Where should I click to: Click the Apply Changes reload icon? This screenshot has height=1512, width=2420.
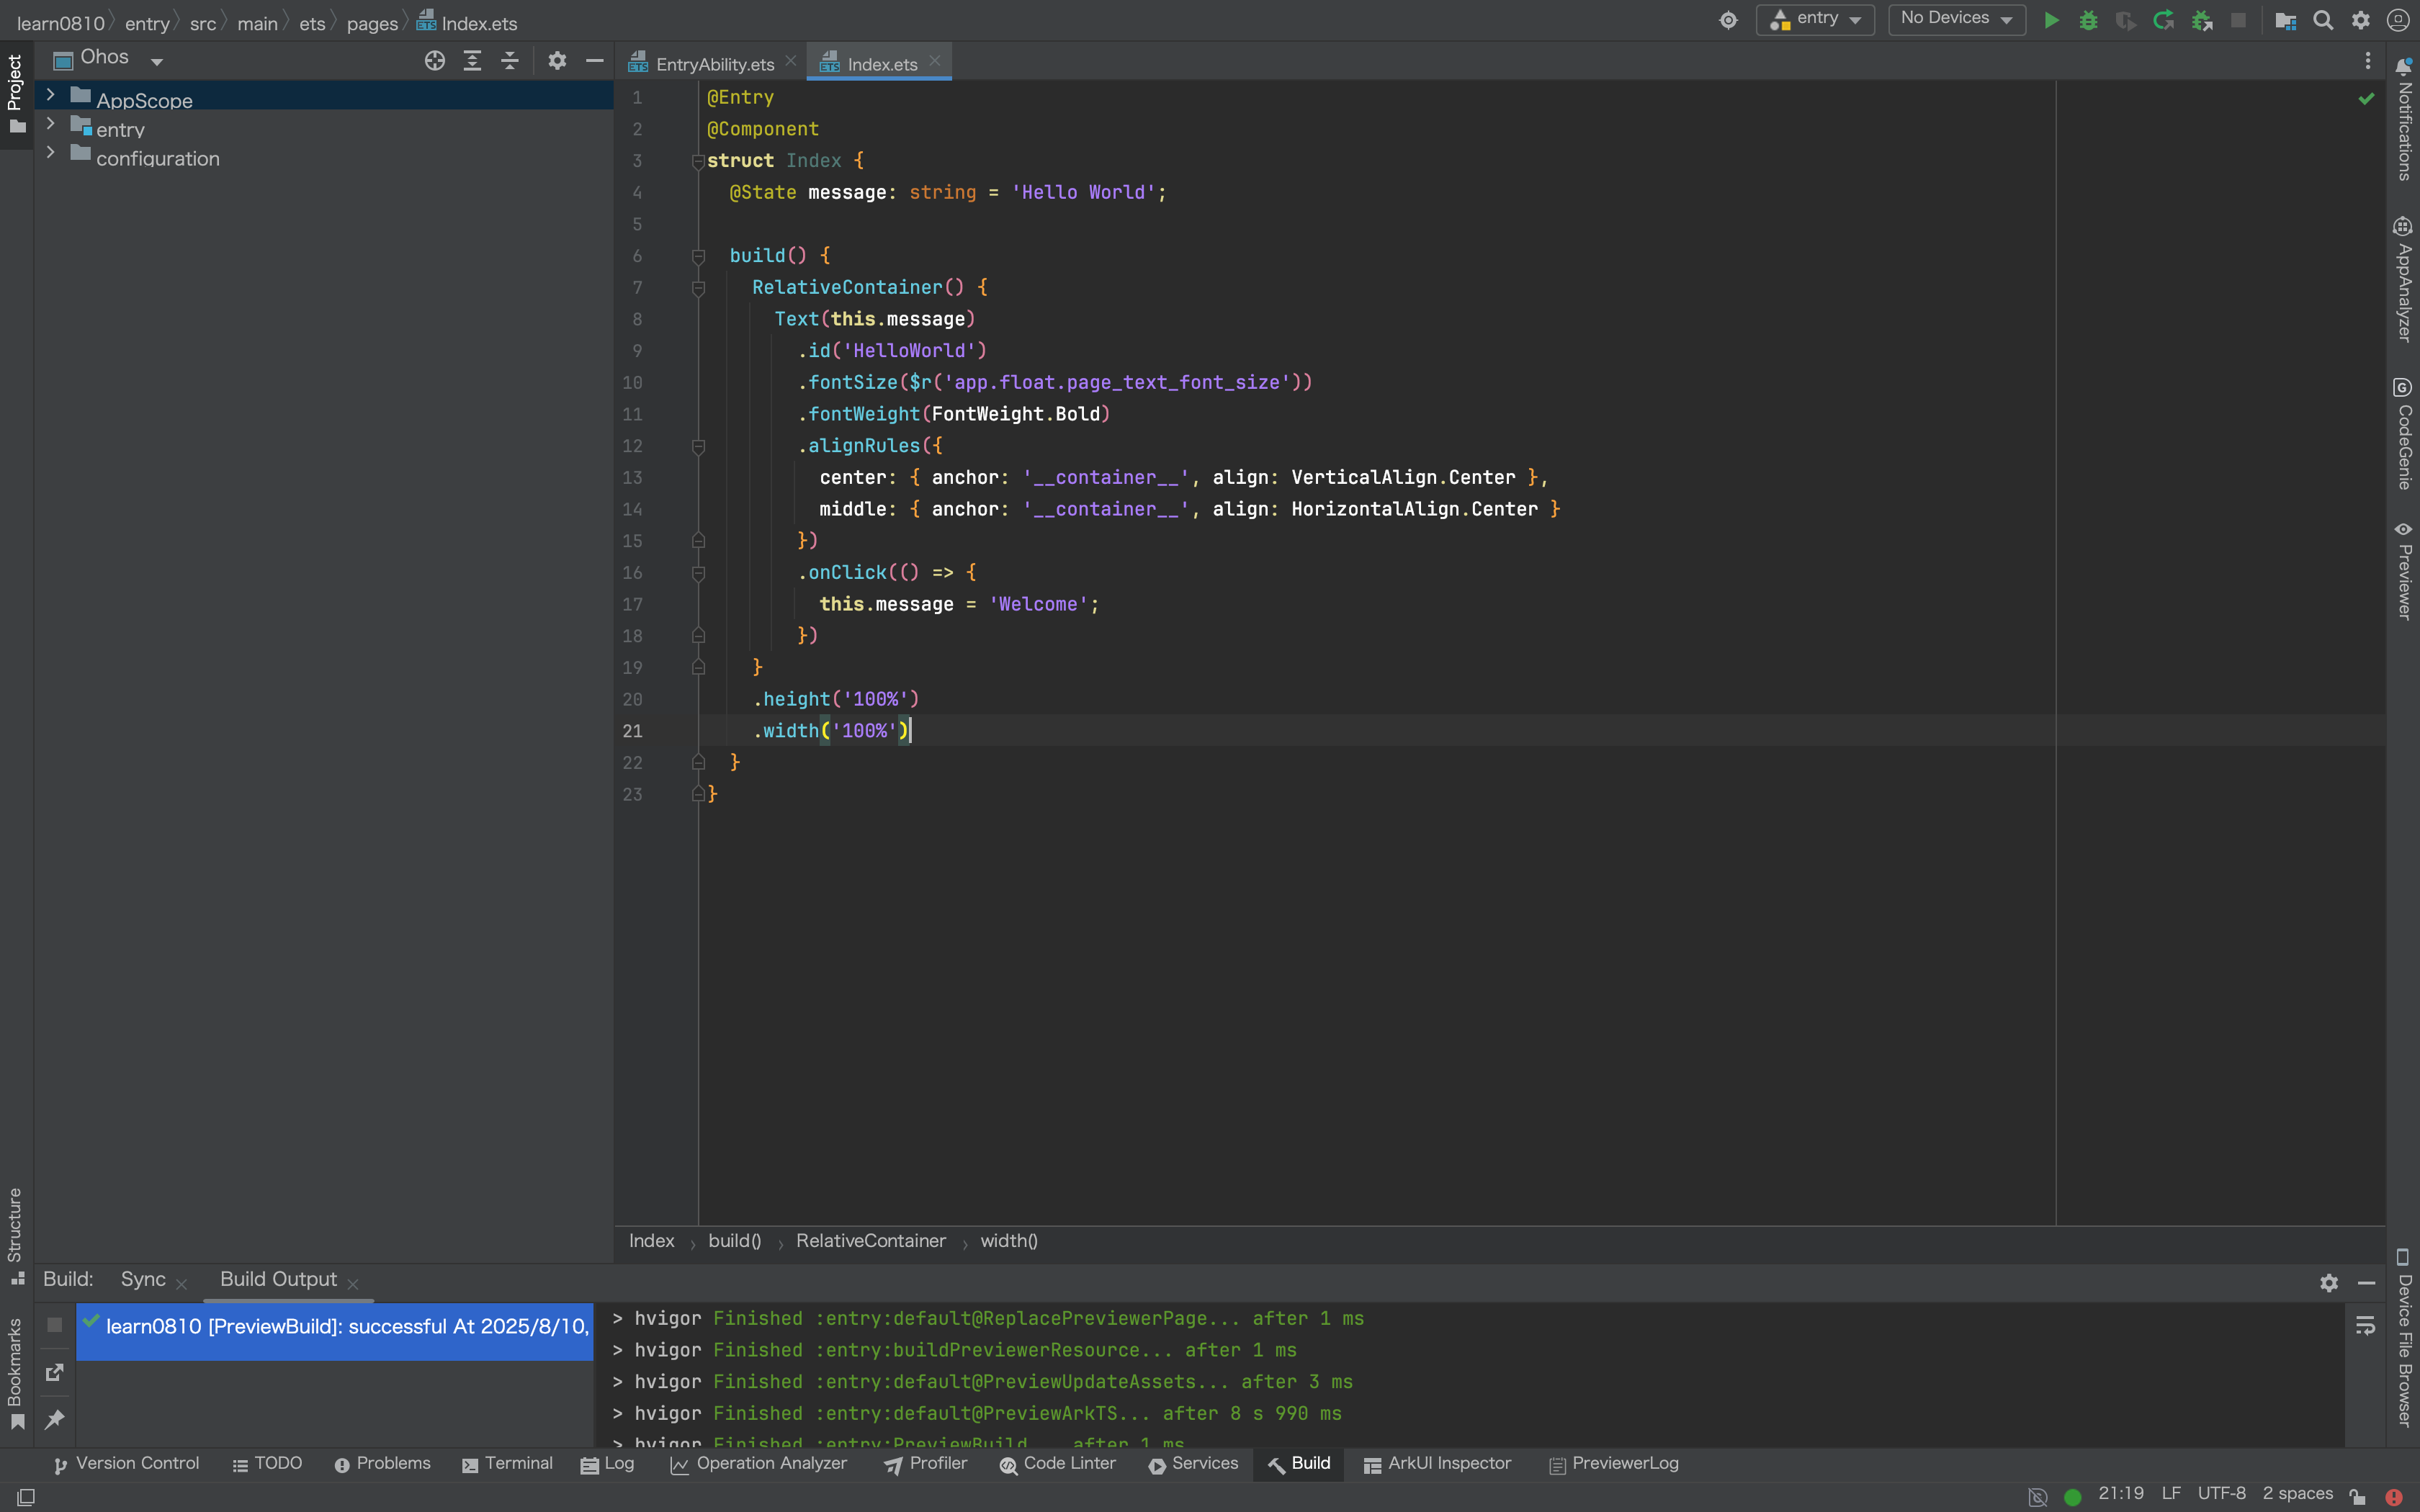pos(2163,20)
